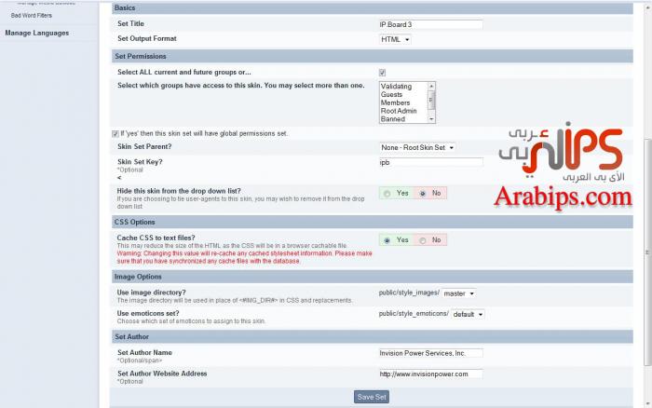Focus the Set Author Website Address field
Screen dimensions: 652x408
pos(430,374)
